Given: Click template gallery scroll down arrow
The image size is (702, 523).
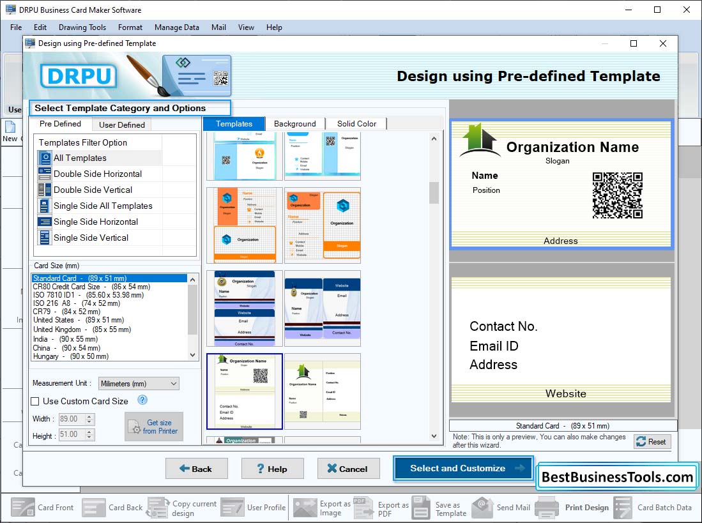Looking at the screenshot, I should [434, 436].
